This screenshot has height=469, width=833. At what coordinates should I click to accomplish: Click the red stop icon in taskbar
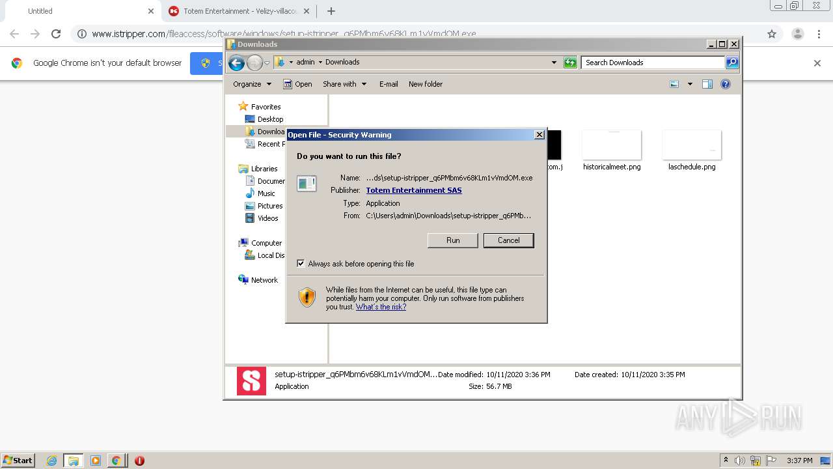click(139, 461)
